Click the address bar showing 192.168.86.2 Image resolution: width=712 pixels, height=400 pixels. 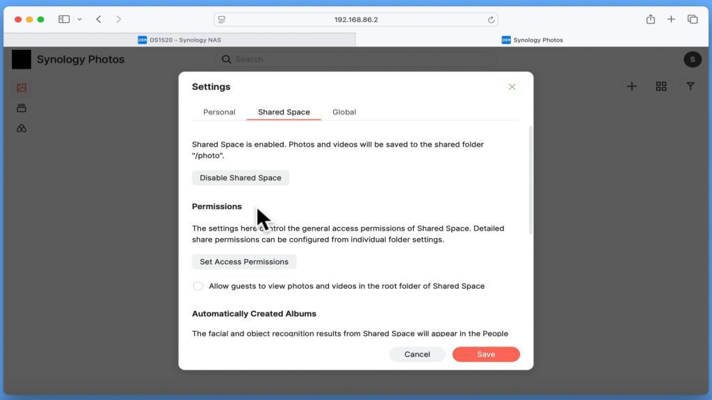click(356, 19)
